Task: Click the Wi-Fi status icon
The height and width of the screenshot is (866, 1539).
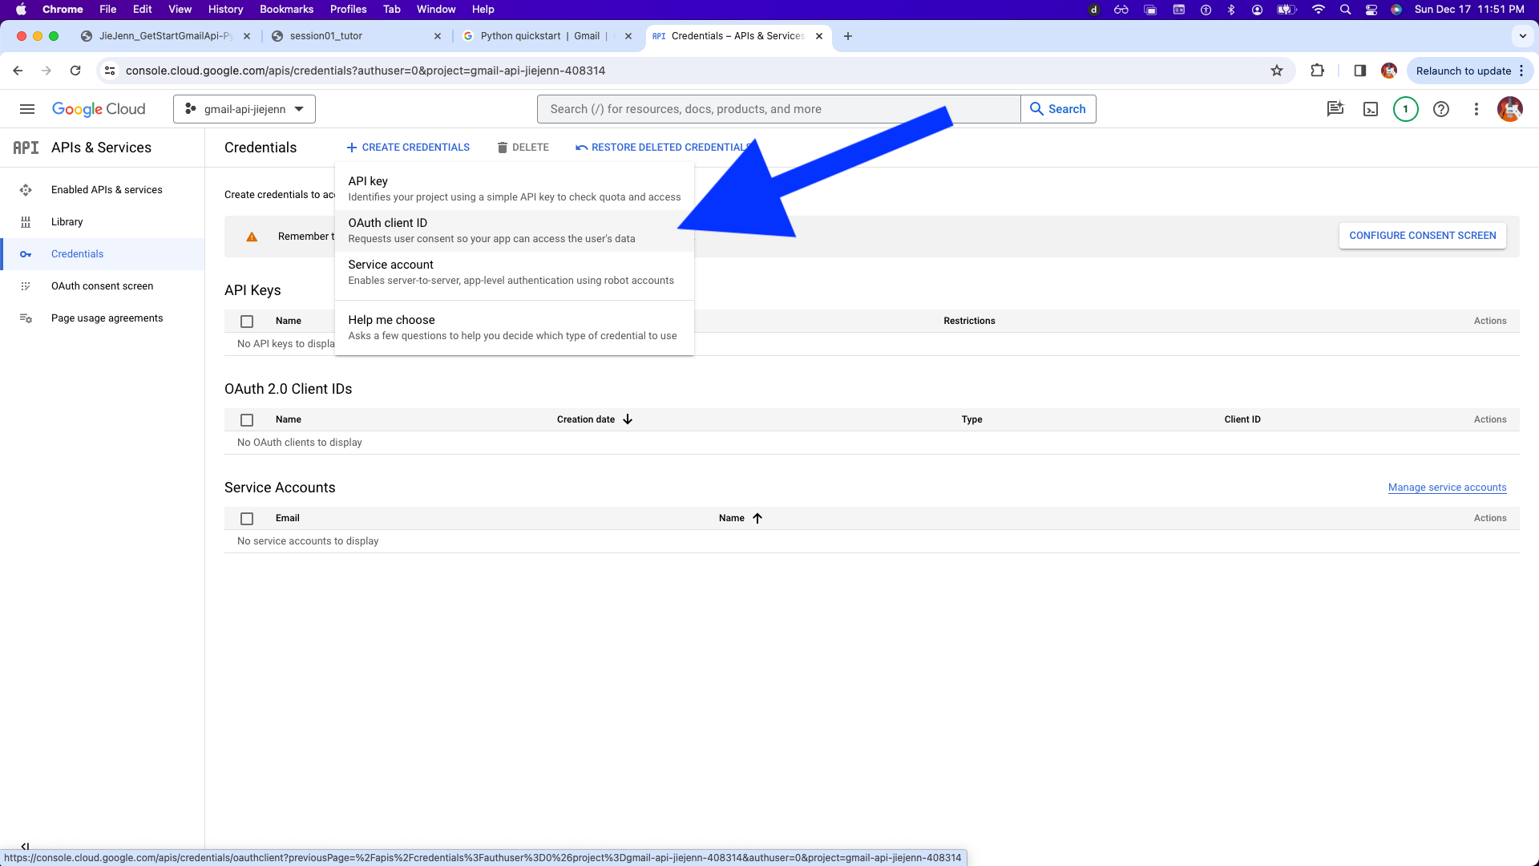Action: 1319,10
